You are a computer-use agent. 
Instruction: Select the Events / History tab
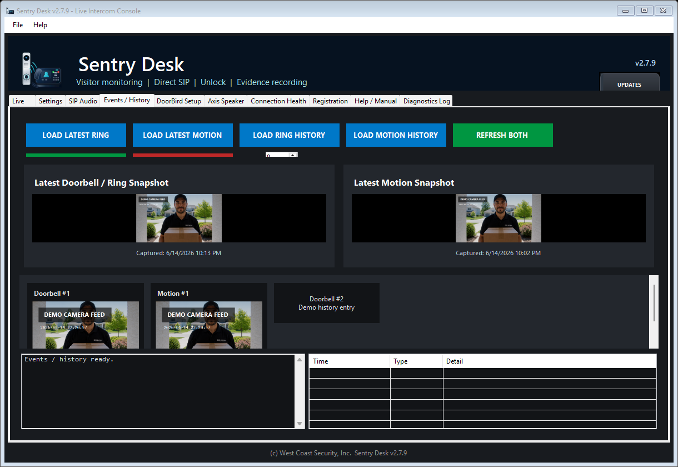[127, 100]
